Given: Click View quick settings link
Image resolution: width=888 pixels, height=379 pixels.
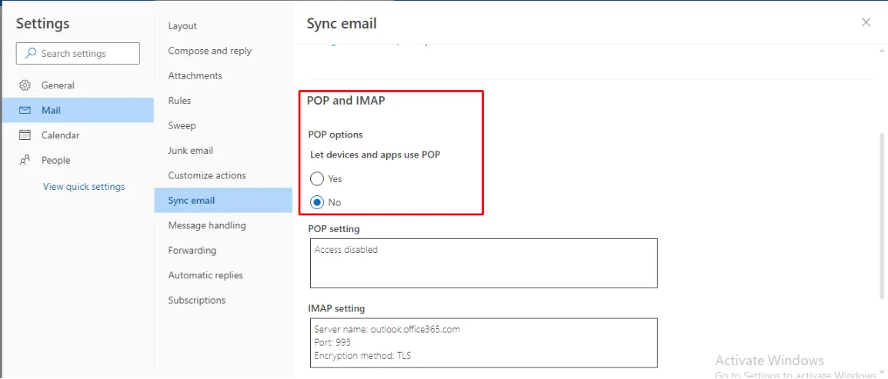Looking at the screenshot, I should (x=84, y=187).
